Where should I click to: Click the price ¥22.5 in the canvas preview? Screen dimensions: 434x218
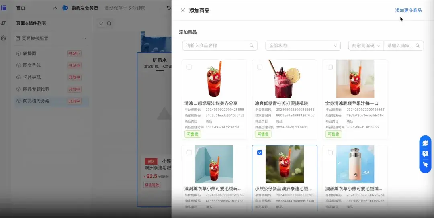point(150,176)
